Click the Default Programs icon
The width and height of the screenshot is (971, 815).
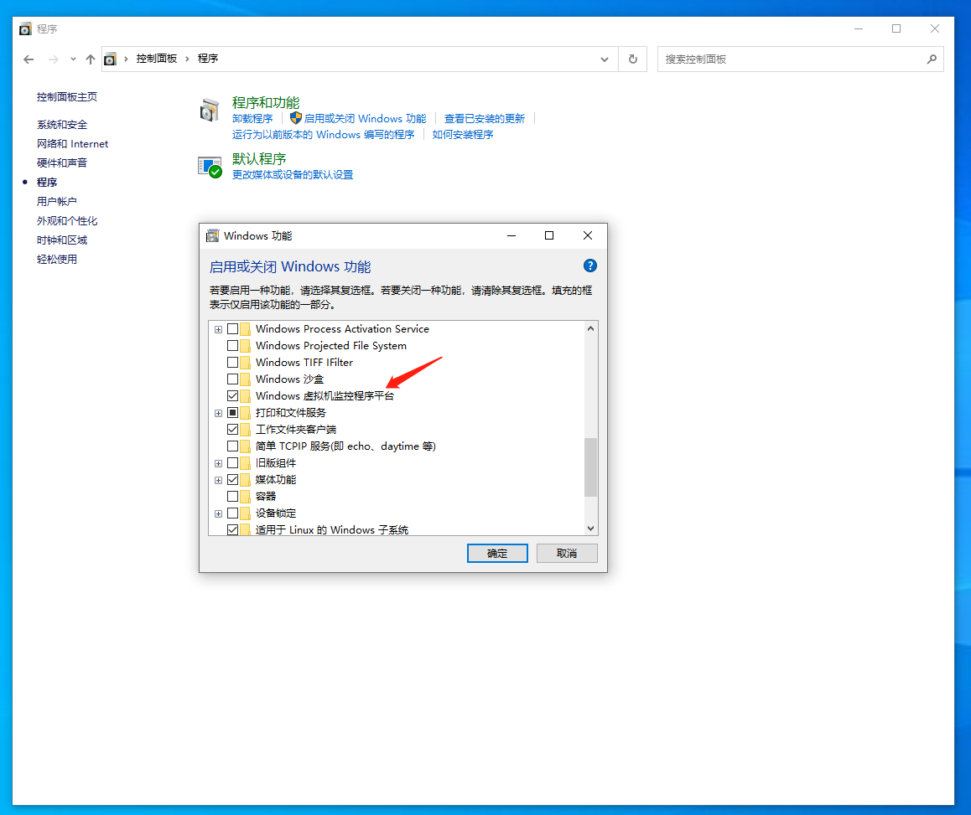click(210, 166)
